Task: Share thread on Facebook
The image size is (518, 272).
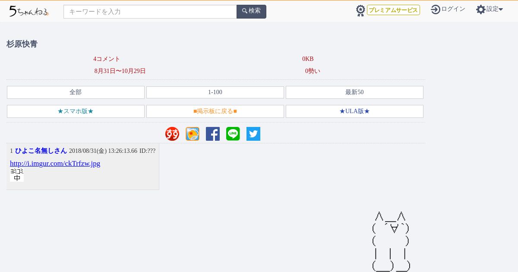Action: (213, 134)
